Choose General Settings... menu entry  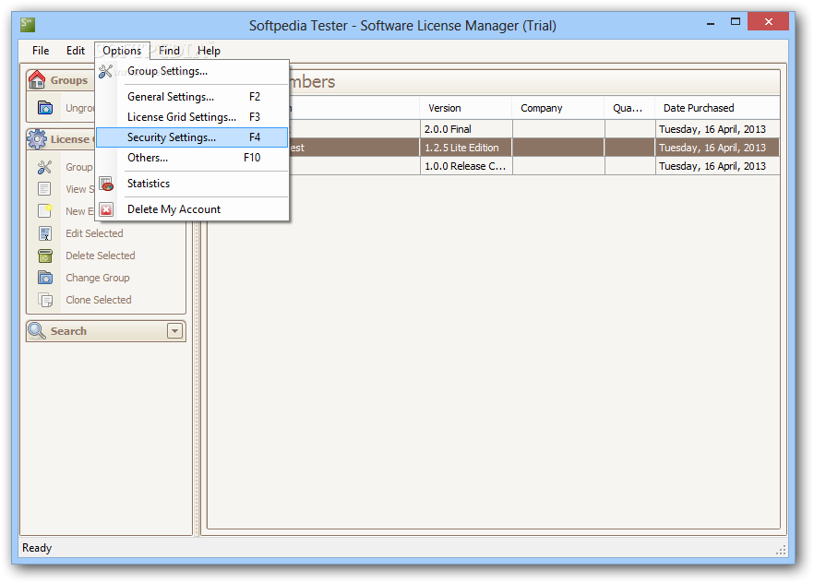pyautogui.click(x=192, y=97)
